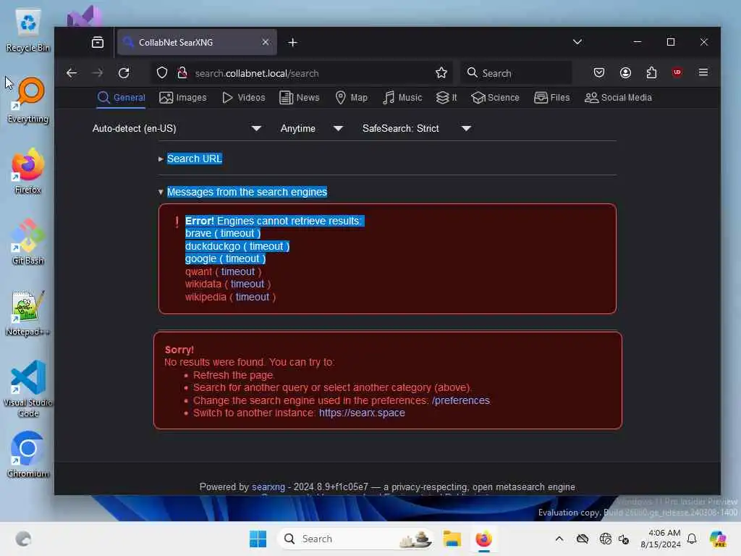Click the Firefox icon in the taskbar
This screenshot has height=556, width=741.
(484, 539)
